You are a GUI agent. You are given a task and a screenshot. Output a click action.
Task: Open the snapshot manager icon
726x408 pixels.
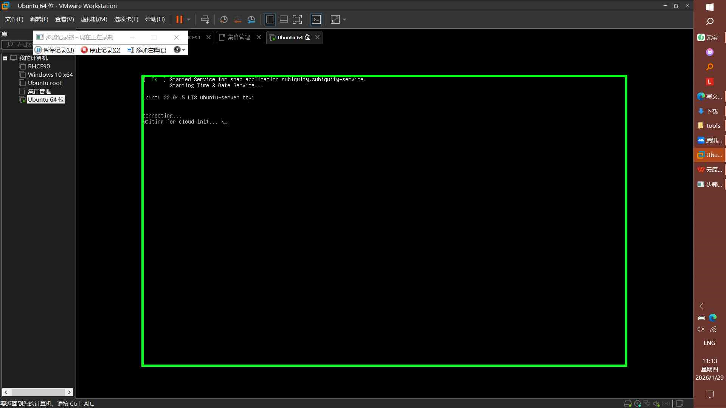click(x=251, y=20)
